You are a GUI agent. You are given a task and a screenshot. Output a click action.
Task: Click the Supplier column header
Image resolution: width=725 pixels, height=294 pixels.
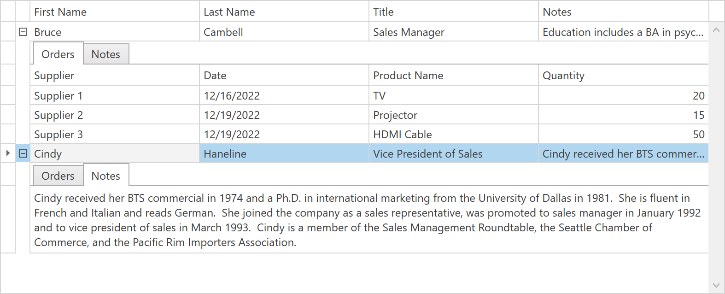[x=114, y=76]
